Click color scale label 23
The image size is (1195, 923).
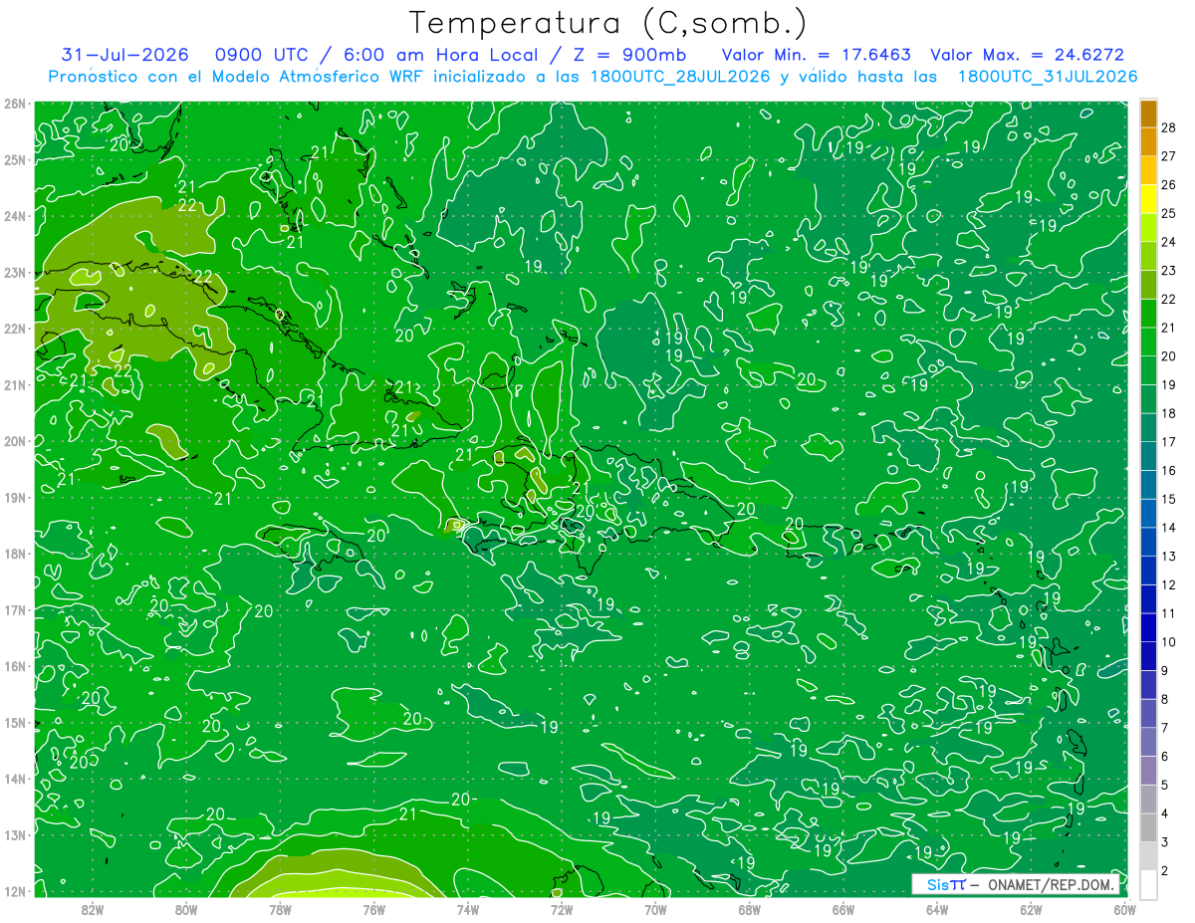pos(1169,271)
